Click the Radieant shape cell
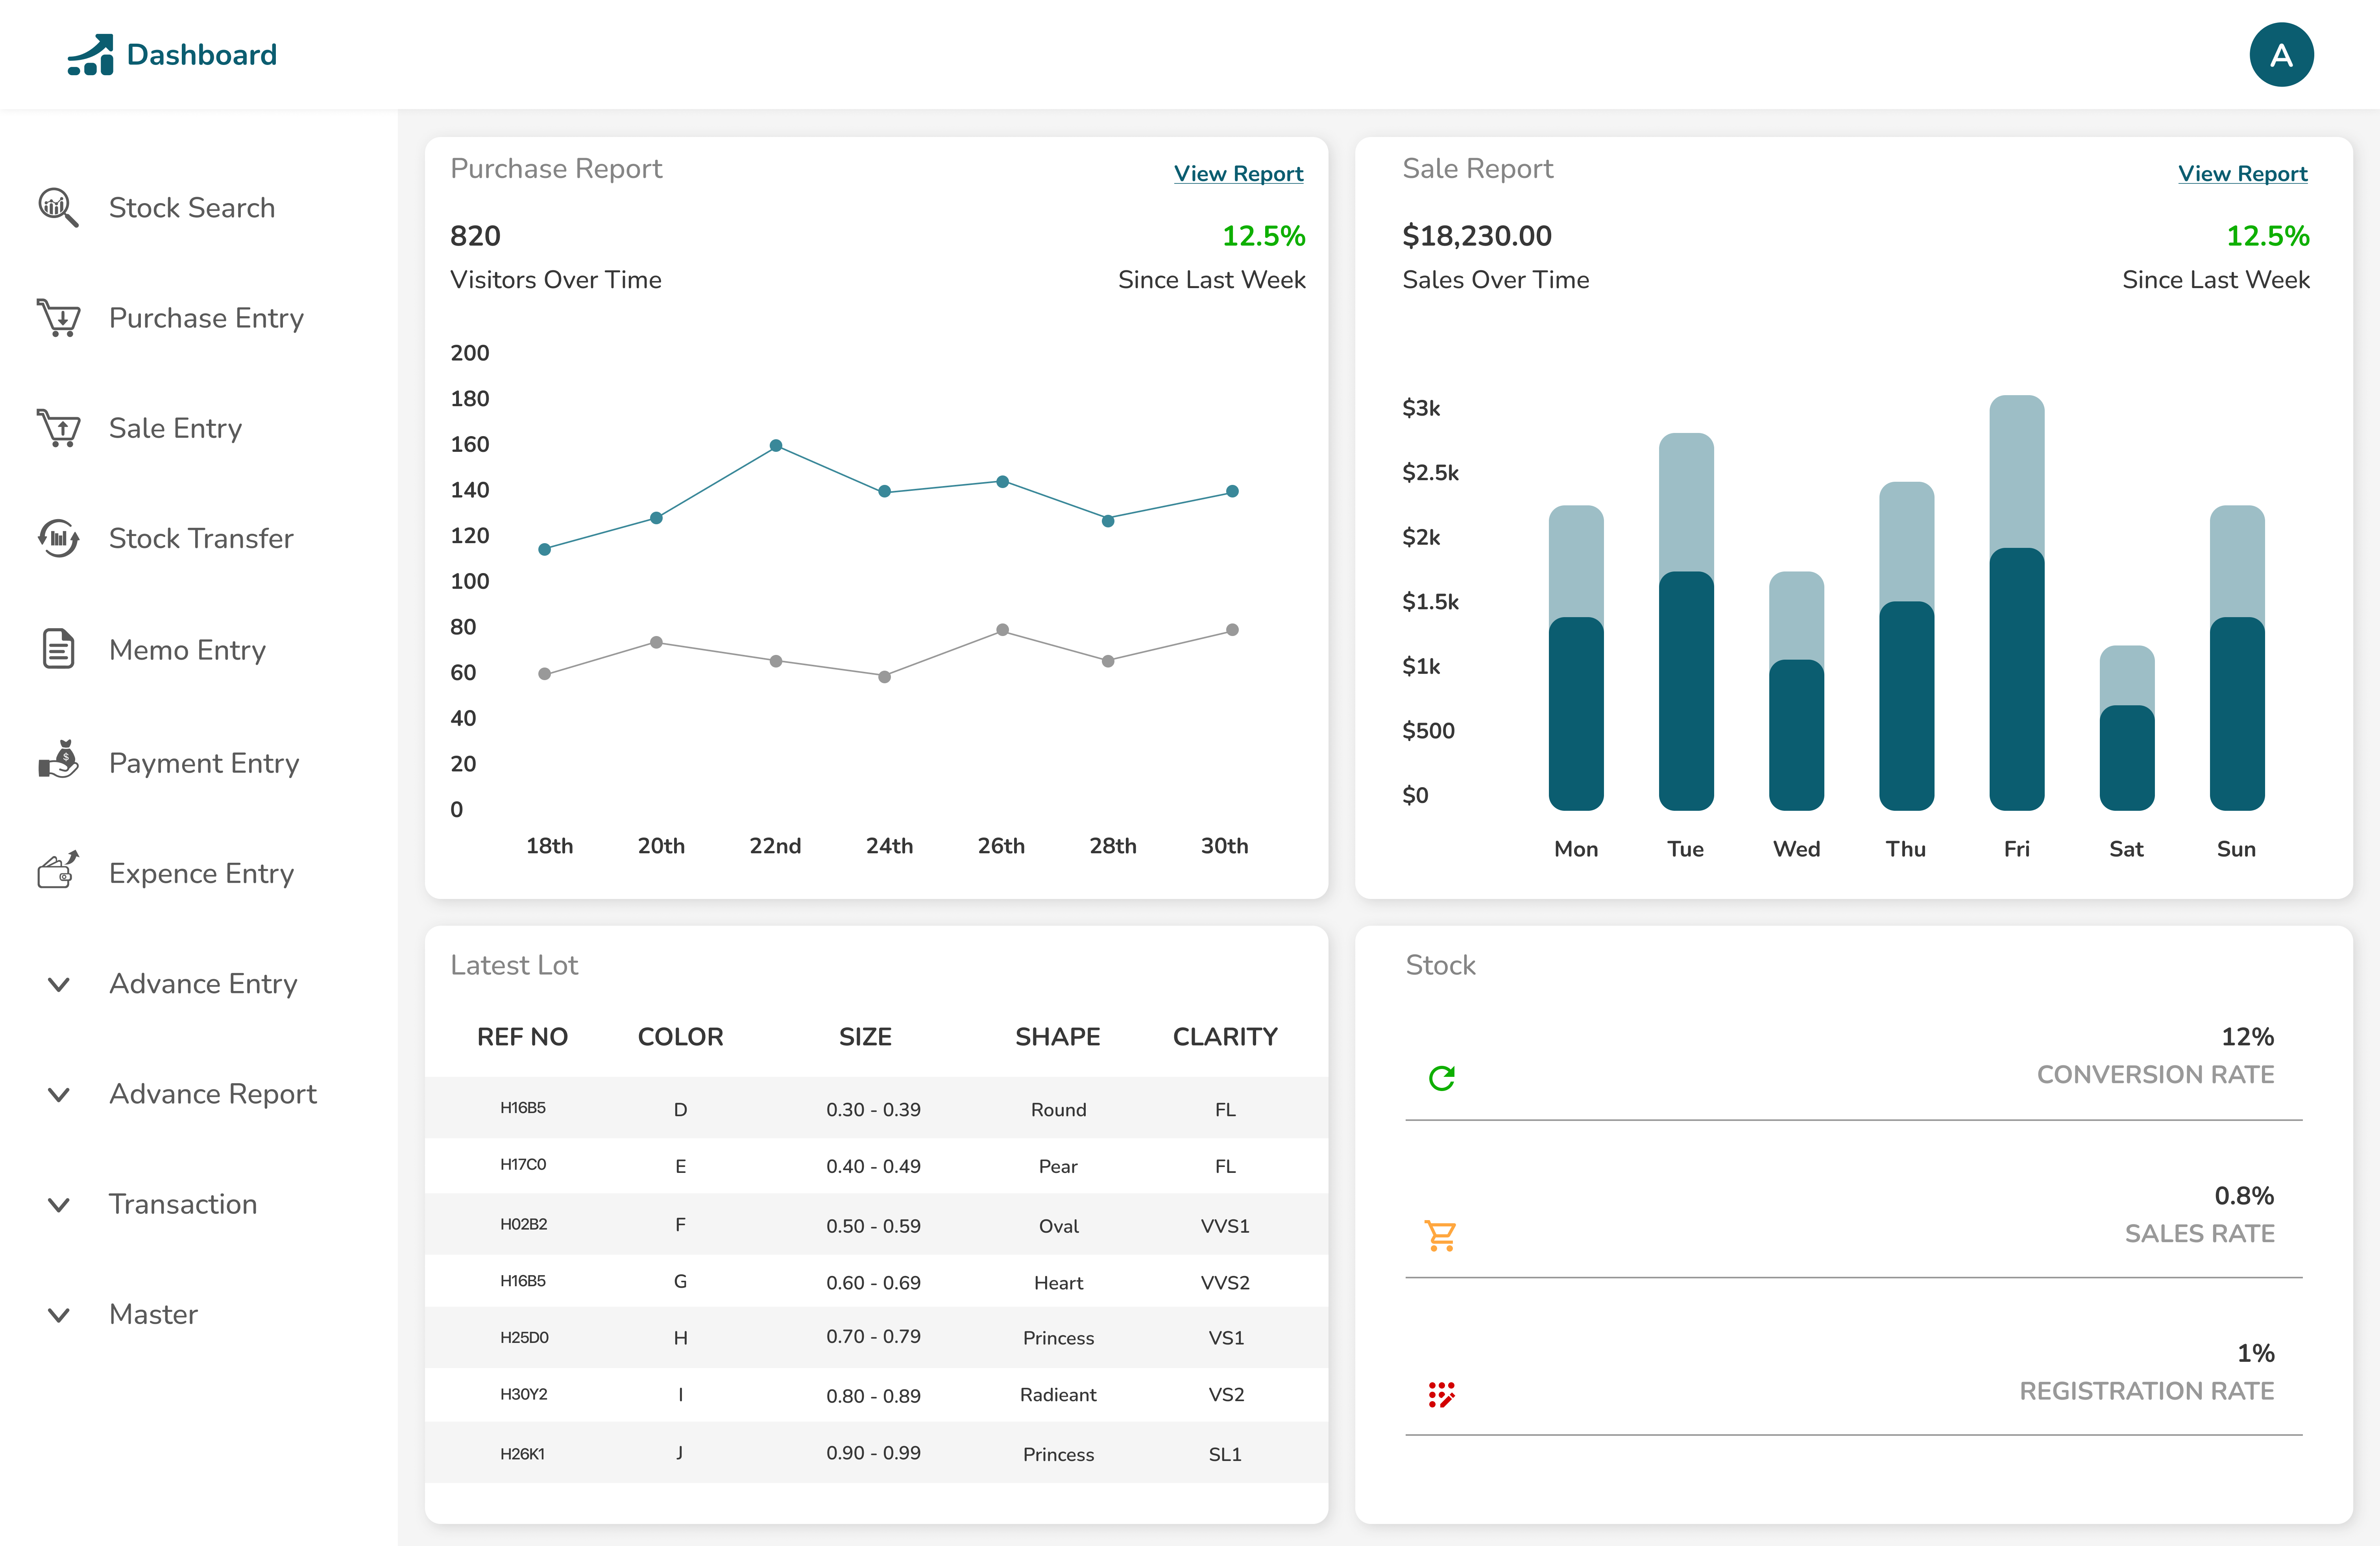 pyautogui.click(x=1058, y=1394)
